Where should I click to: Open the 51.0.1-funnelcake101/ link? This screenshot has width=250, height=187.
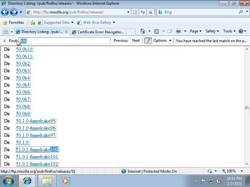click(x=37, y=157)
